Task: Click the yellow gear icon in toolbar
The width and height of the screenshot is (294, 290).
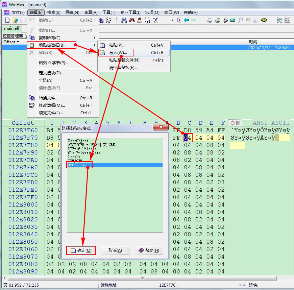Action: [x=264, y=20]
